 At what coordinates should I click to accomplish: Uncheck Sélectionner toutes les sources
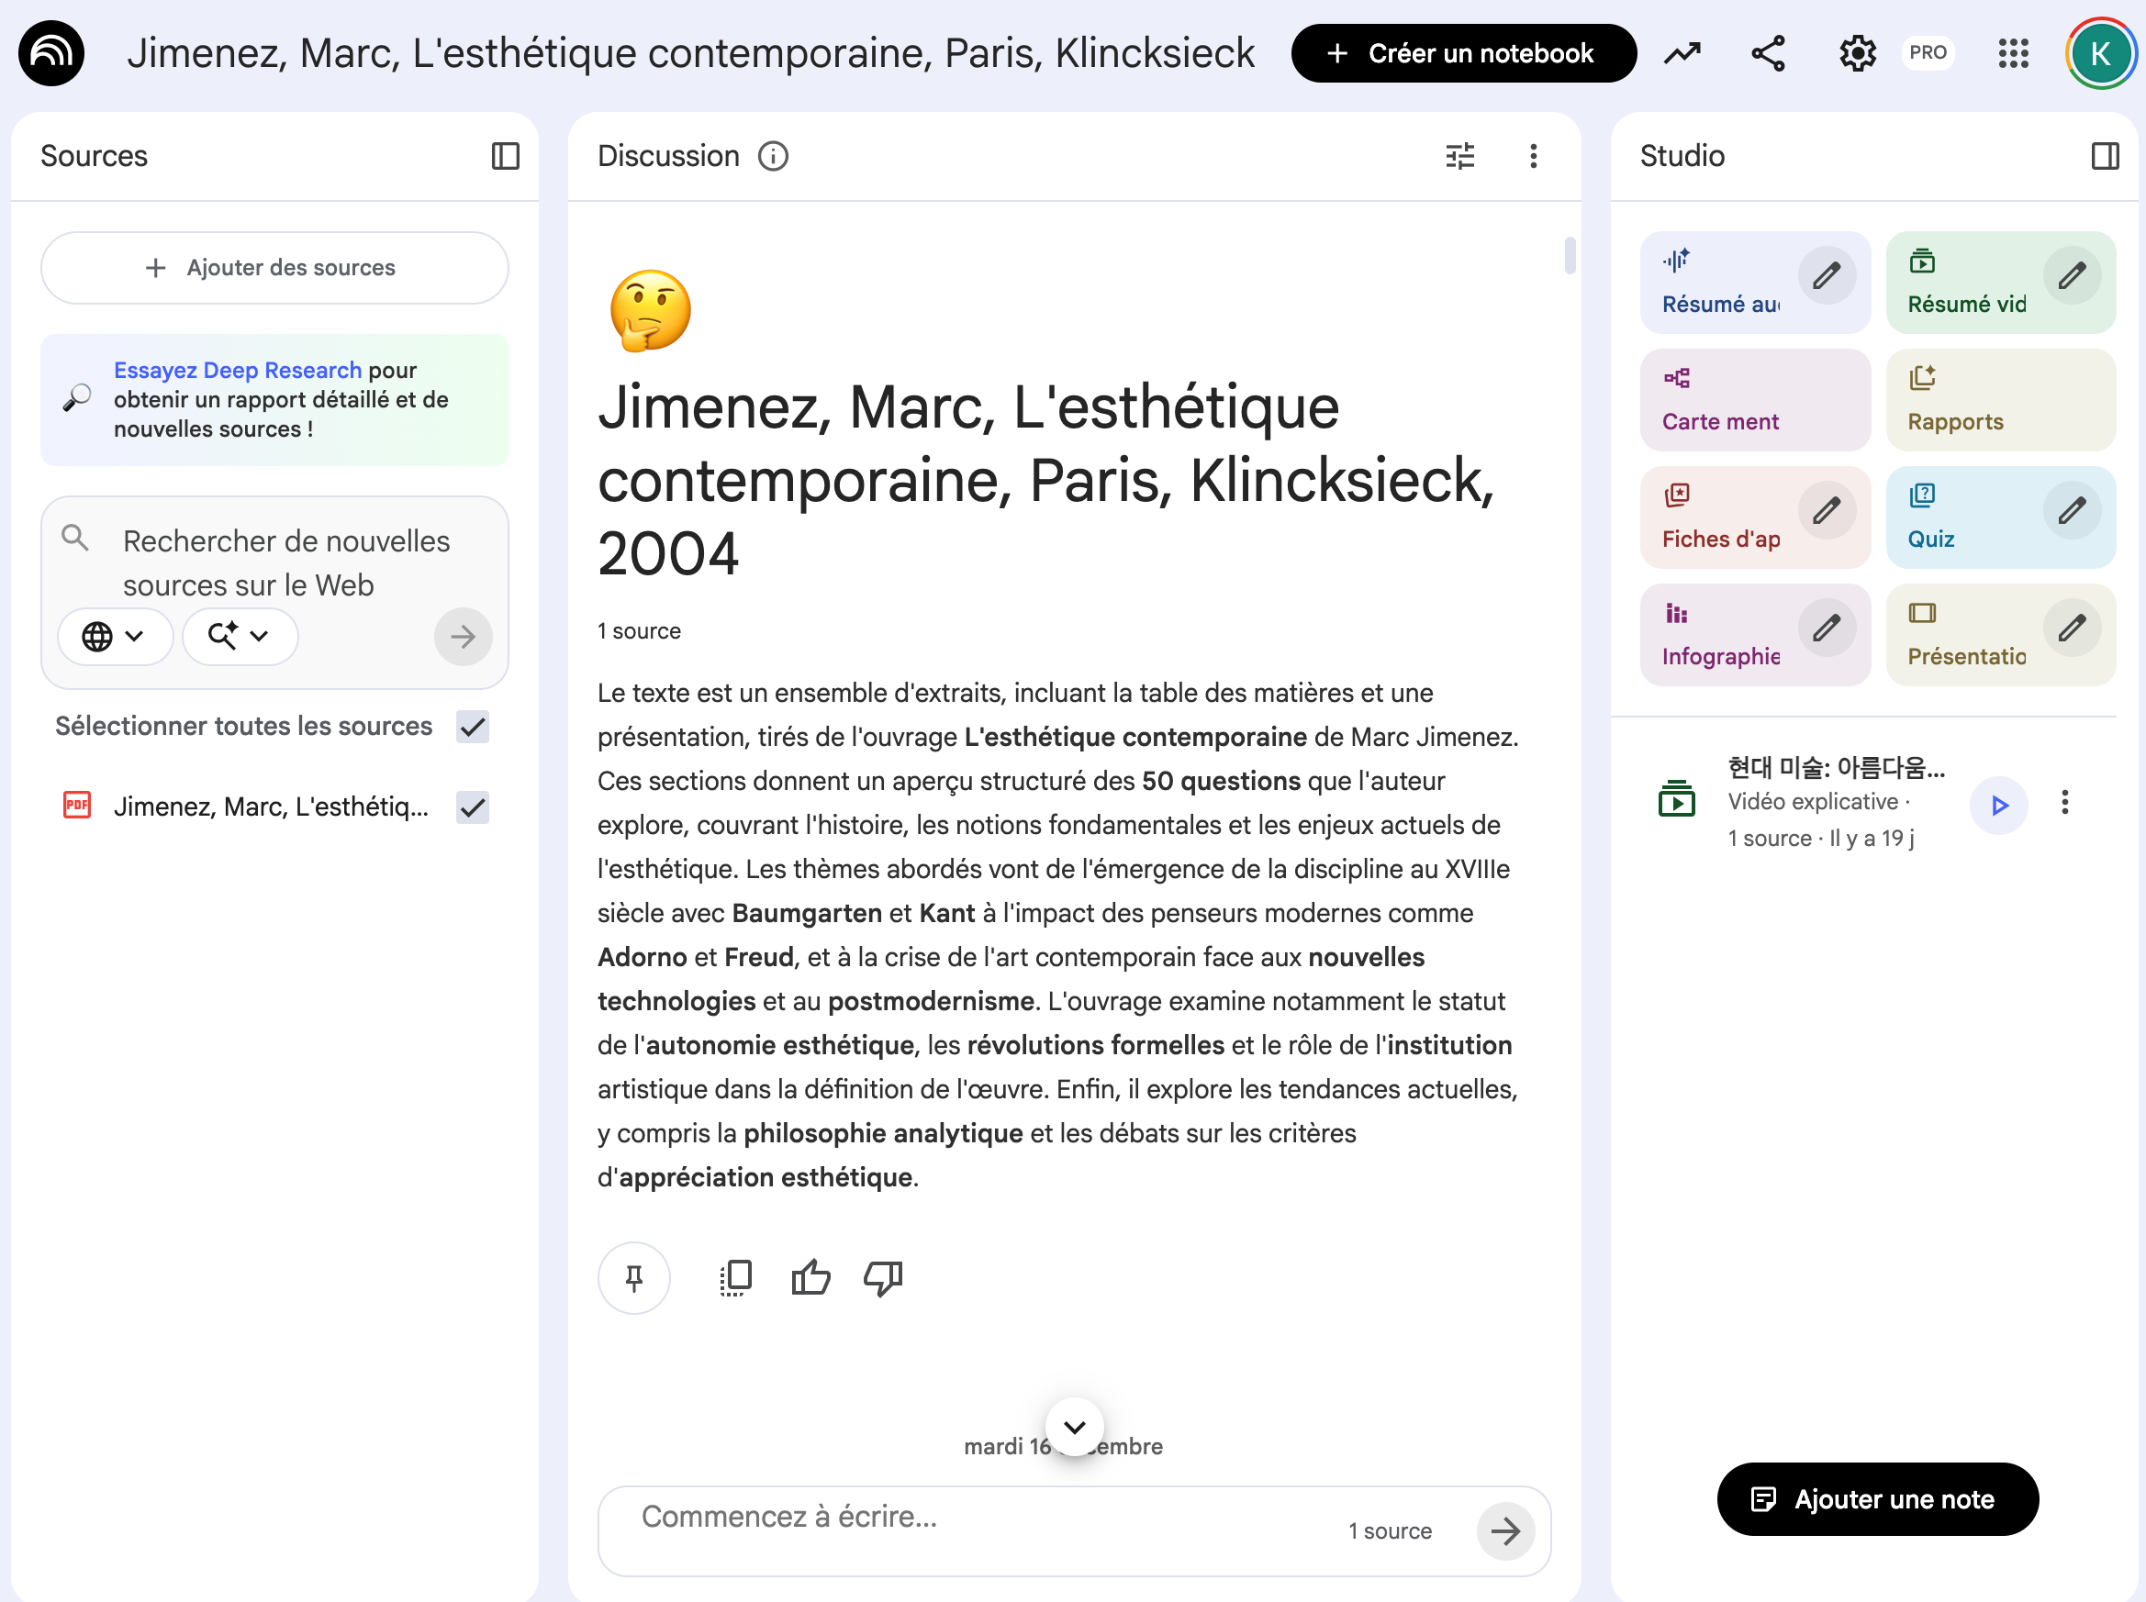(473, 727)
